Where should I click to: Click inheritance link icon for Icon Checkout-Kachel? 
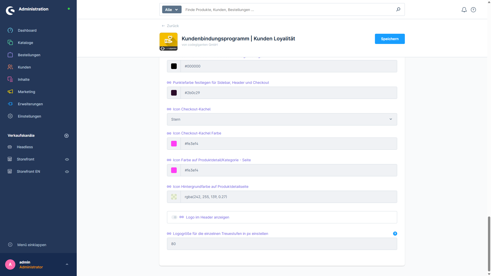(169, 109)
